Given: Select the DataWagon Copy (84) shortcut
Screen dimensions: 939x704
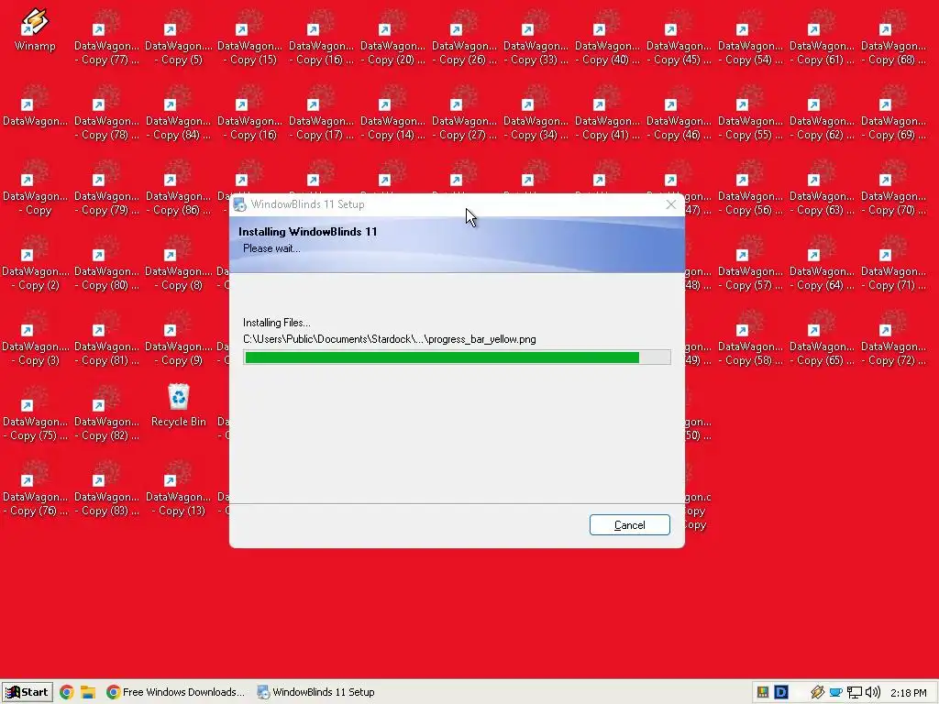Looking at the screenshot, I should point(179,114).
